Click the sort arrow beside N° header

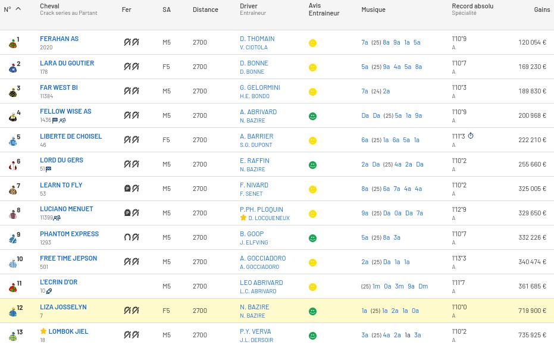pyautogui.click(x=18, y=9)
